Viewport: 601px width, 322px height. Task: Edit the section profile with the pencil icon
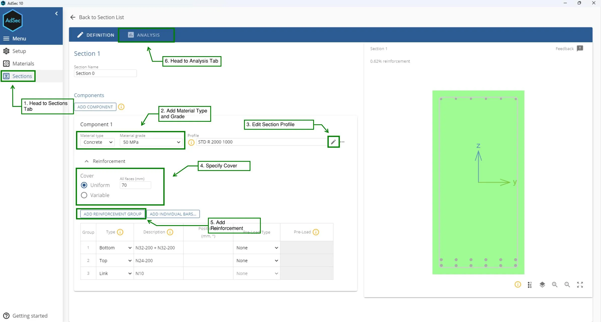pos(333,142)
